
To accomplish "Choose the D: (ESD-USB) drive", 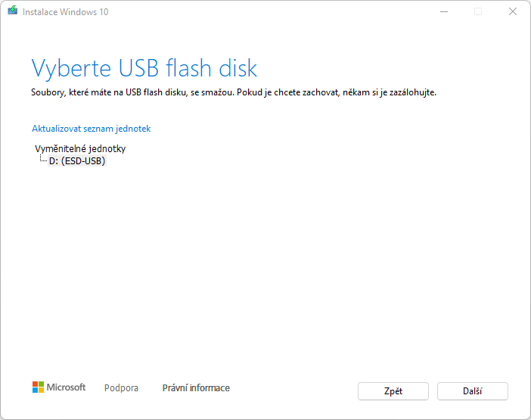I will pos(77,161).
